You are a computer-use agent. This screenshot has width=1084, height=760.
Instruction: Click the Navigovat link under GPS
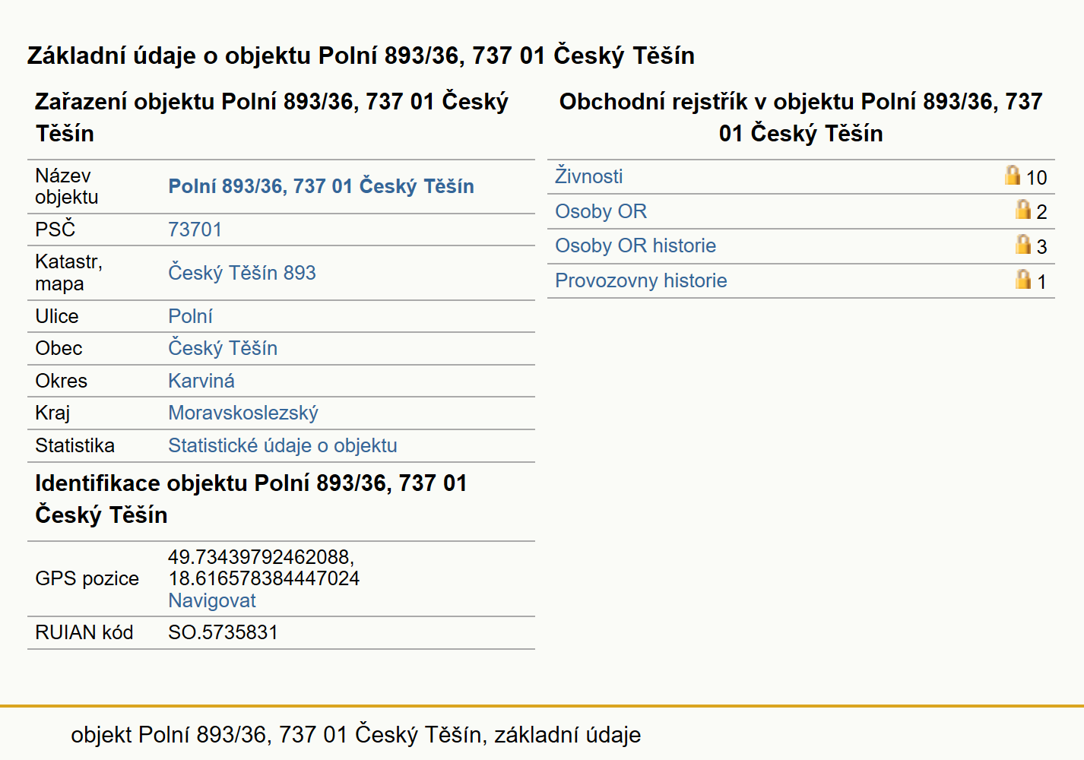click(212, 600)
